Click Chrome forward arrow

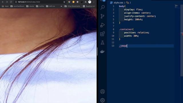(7, 2)
